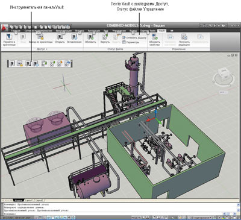The width and height of the screenshot is (241, 220).
Task: Click the gear icon with orange flag on floating toolbar
Action: coord(60,64)
